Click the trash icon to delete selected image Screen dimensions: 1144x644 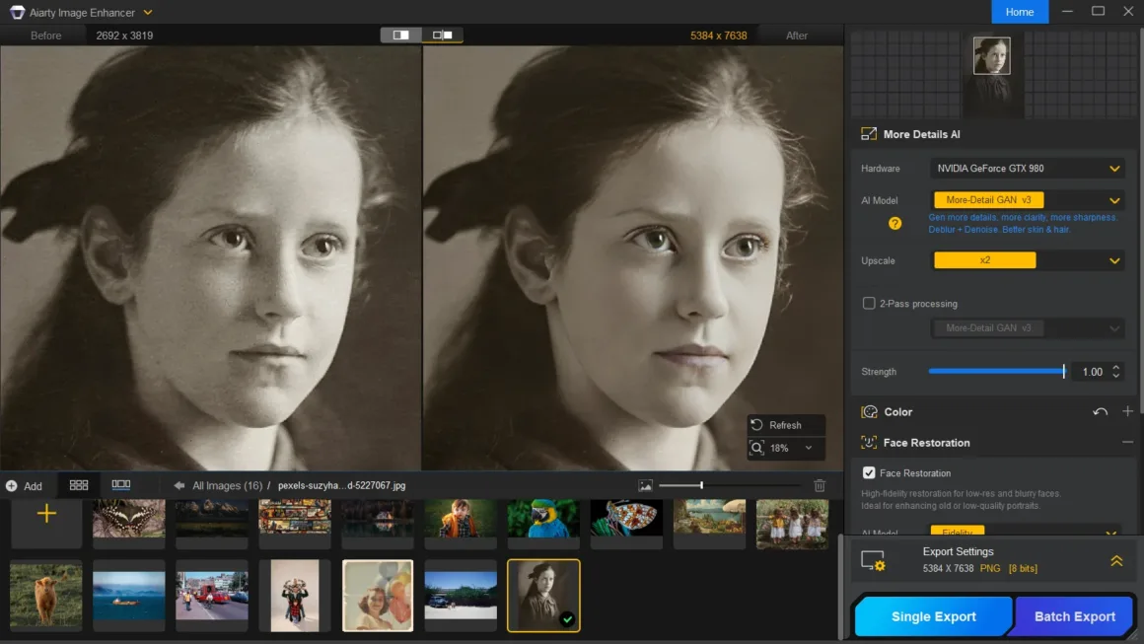819,484
